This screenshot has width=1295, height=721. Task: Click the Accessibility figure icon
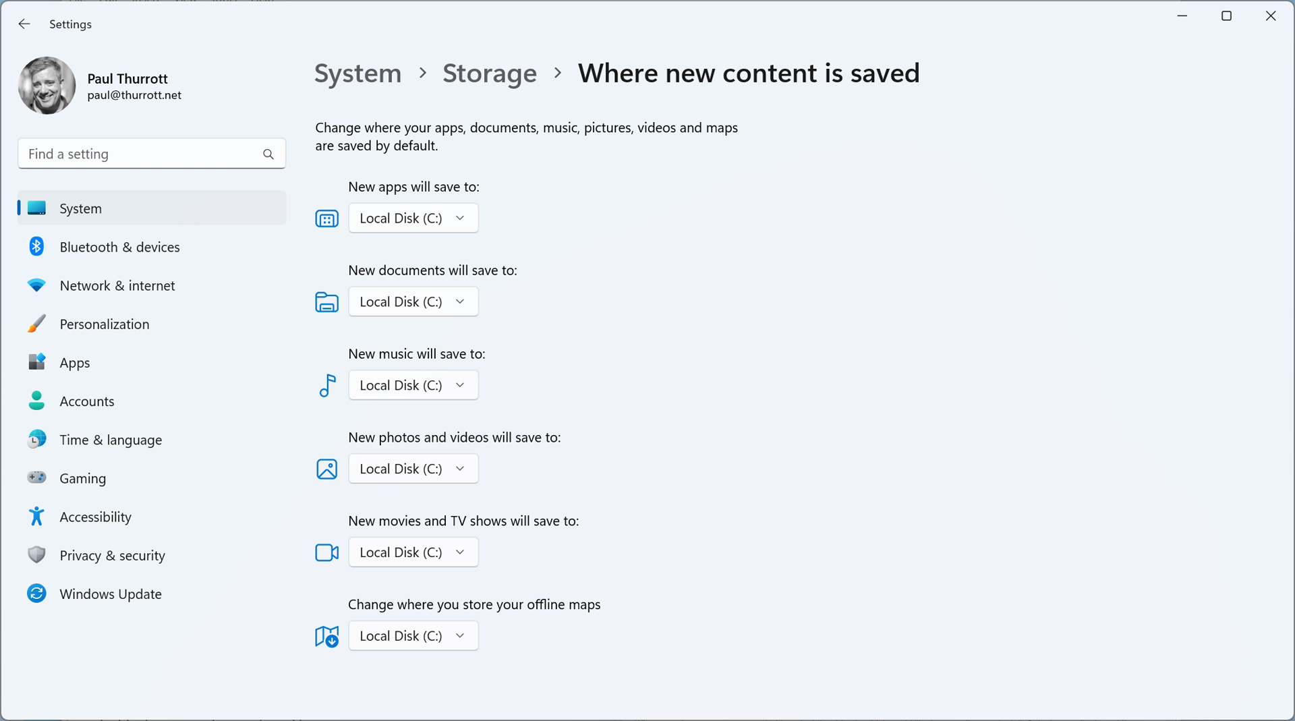(36, 517)
